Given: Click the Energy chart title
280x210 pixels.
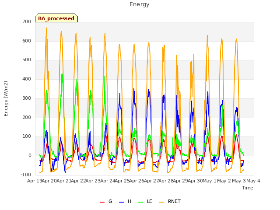Looking at the screenshot, I should [140, 4].
